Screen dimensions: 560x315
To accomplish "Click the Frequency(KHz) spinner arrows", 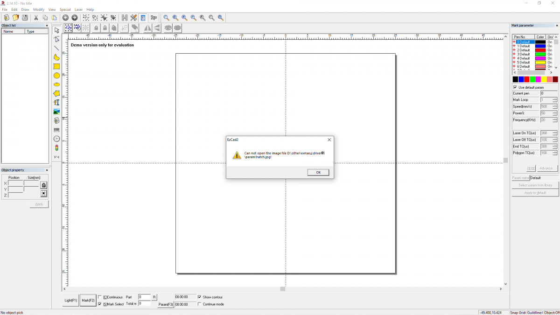I will tap(555, 120).
